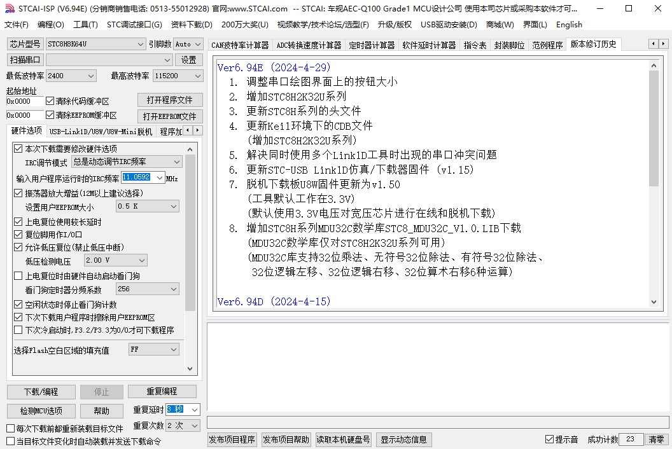The image size is (672, 449).
Task: Open low voltage detect 2.00 V dropdown
Action: 115,260
